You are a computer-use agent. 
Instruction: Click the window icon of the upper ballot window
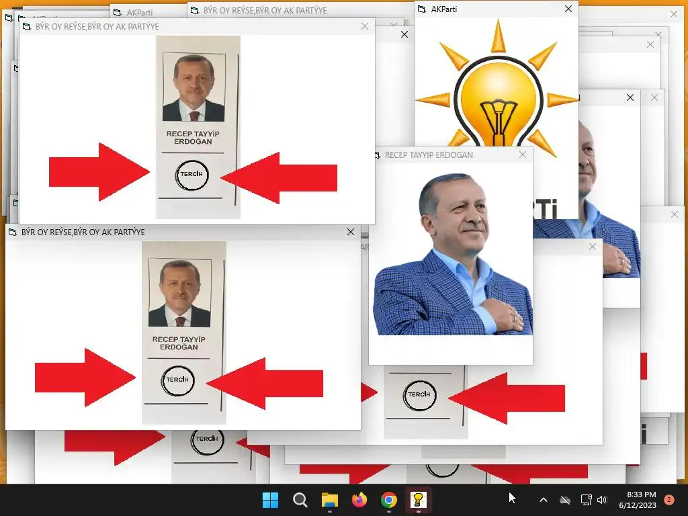click(26, 26)
